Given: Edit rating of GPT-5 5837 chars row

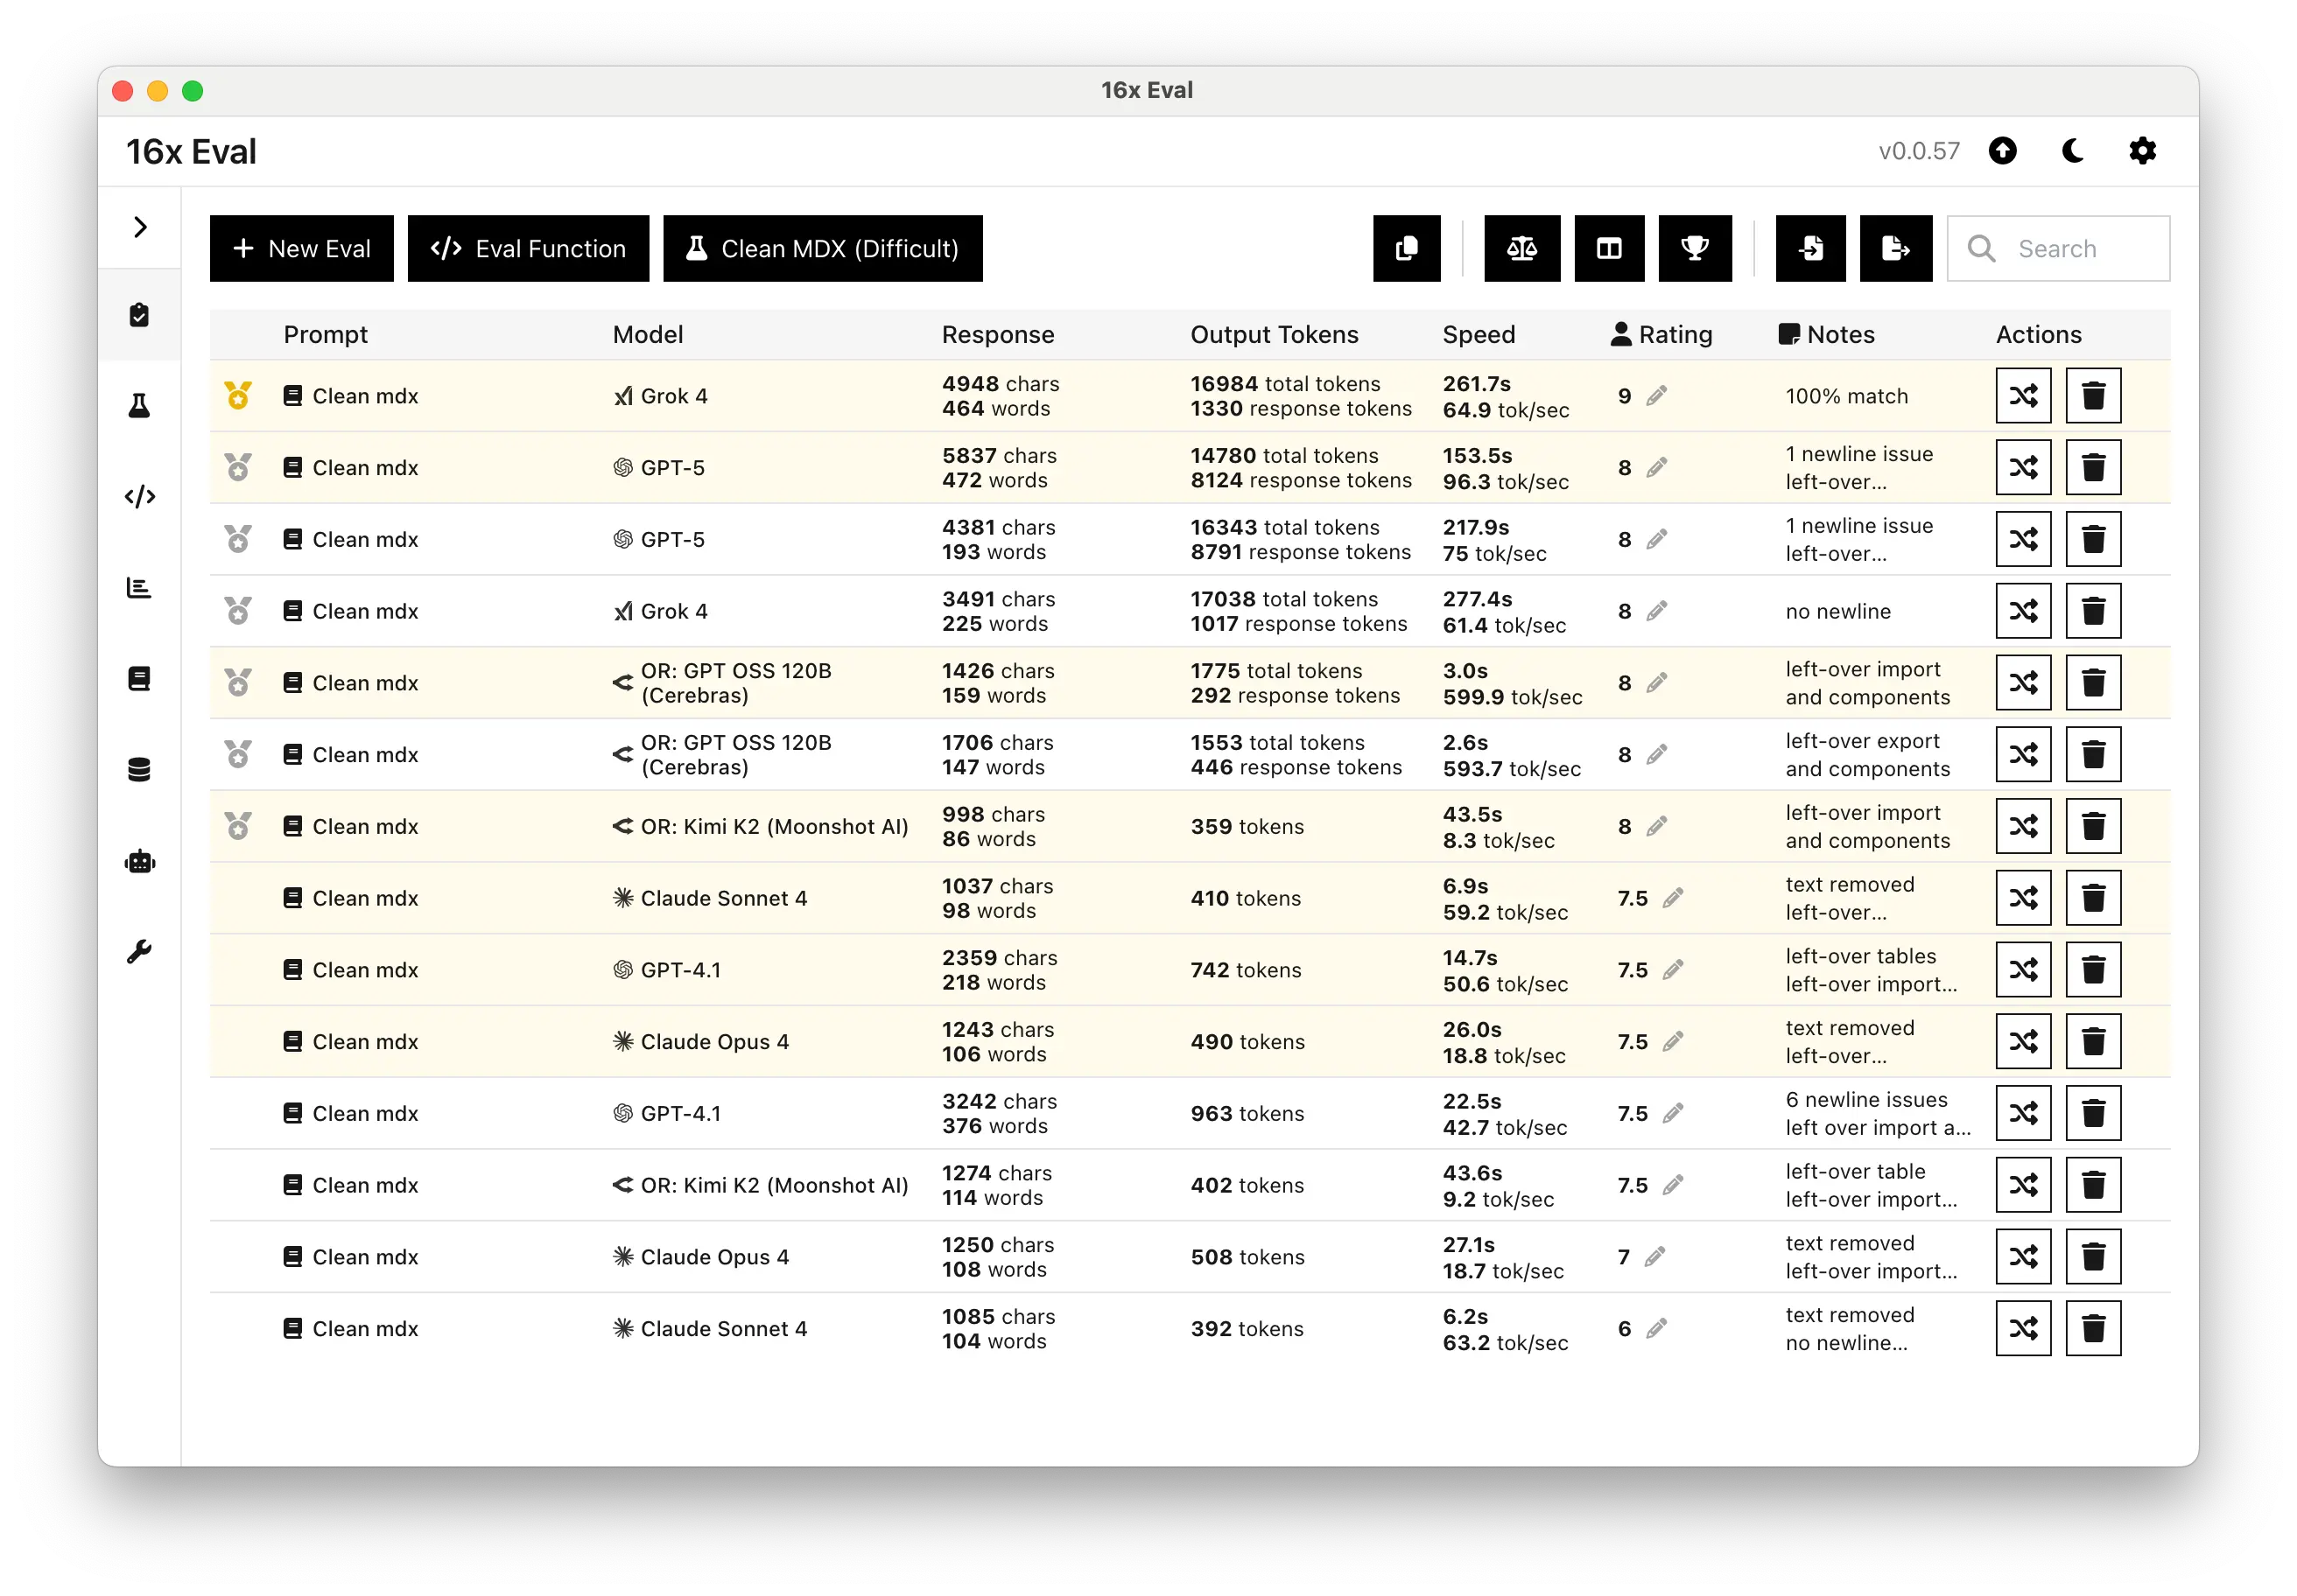Looking at the screenshot, I should (1657, 467).
